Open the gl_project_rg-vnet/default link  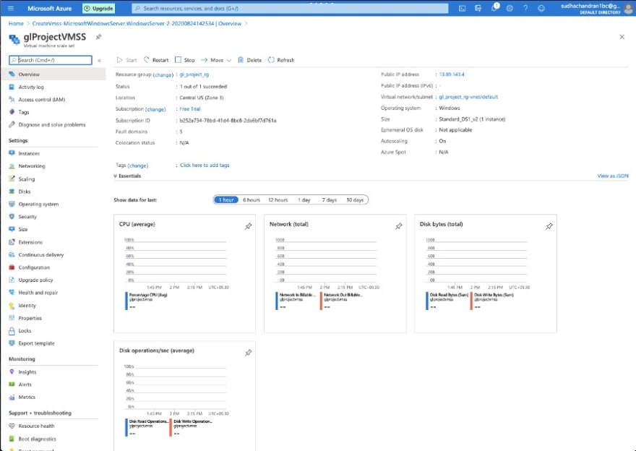click(468, 97)
